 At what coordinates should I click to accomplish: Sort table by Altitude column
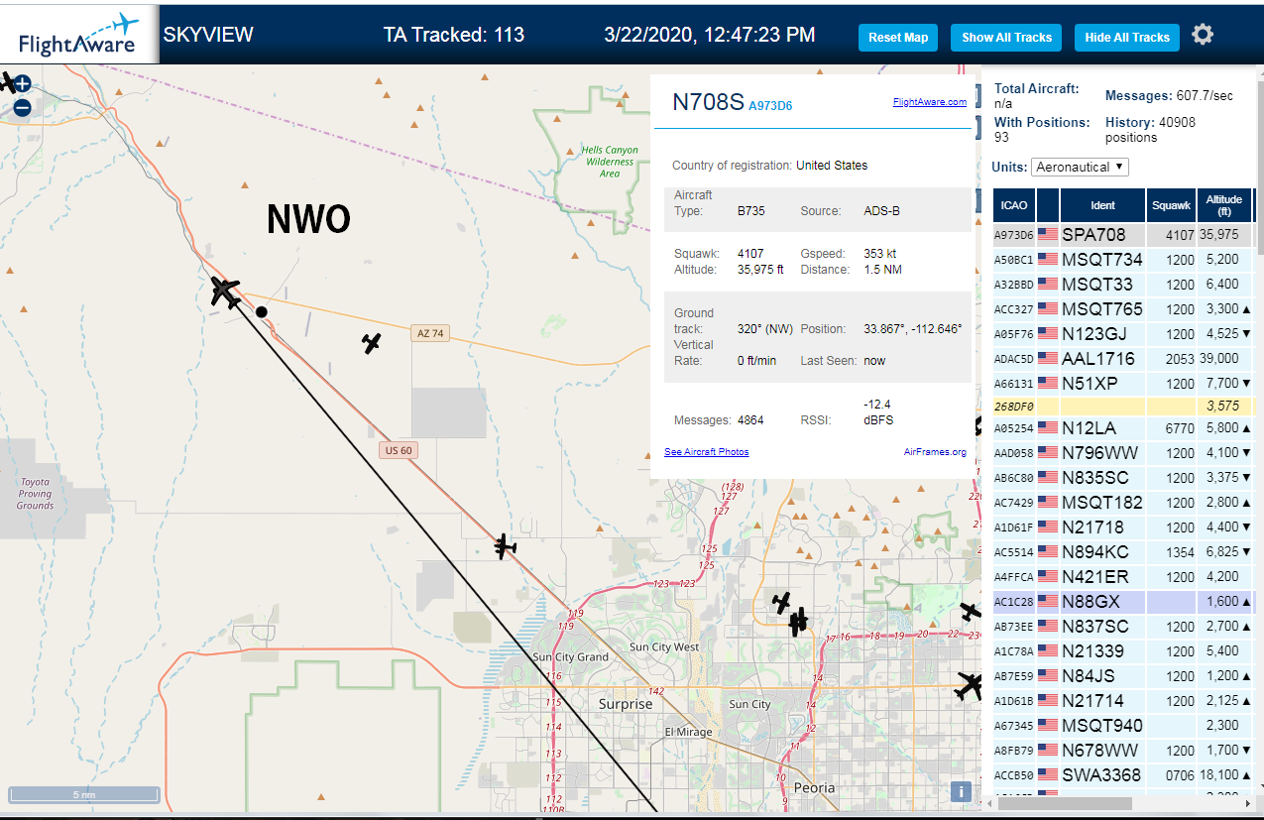click(1224, 205)
